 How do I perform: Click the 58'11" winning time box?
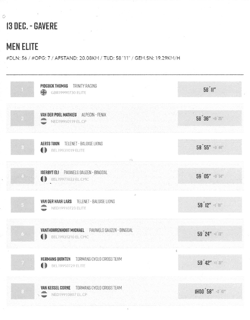coord(209,89)
